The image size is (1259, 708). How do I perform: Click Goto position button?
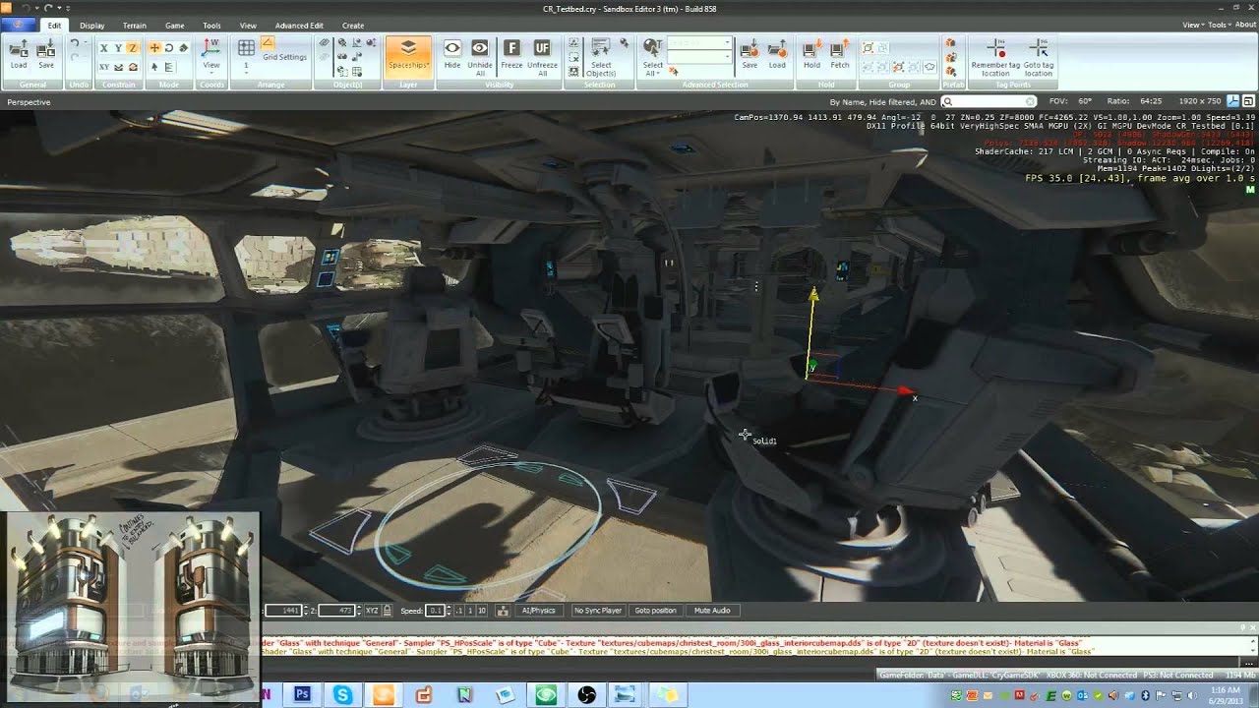655,611
